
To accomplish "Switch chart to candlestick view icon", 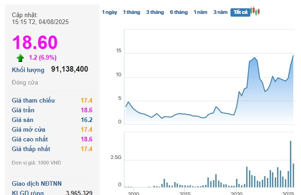I will click(255, 12).
